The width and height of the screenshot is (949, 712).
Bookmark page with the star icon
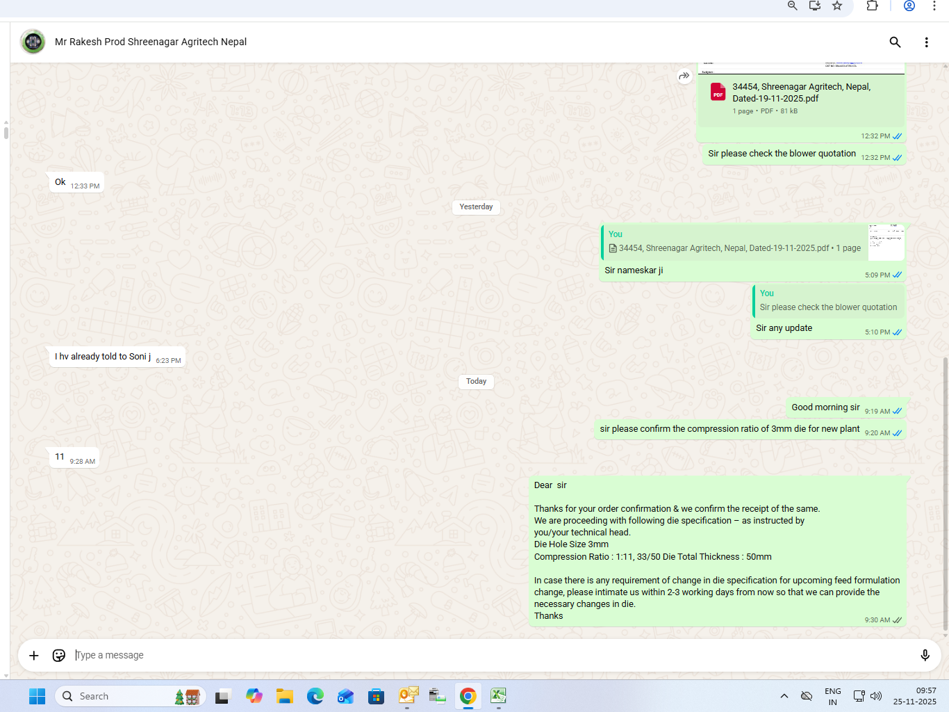coord(837,6)
